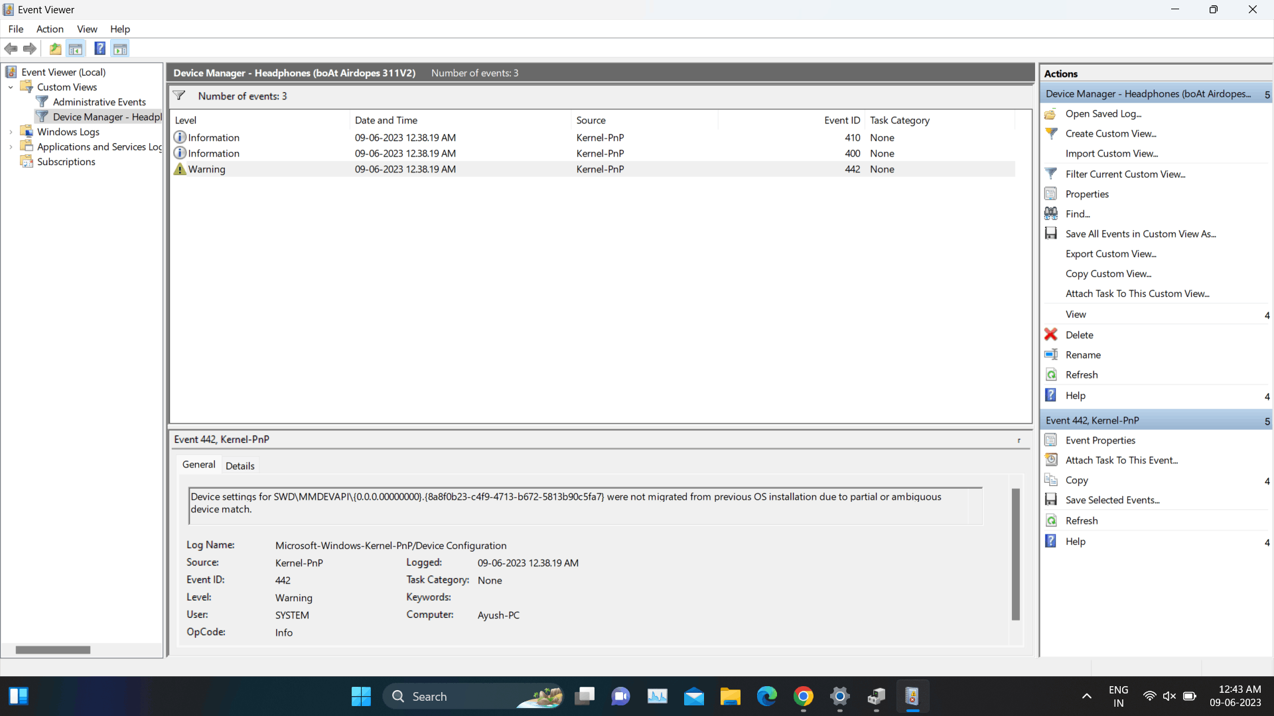This screenshot has width=1274, height=716.
Task: Click Save All Events in Custom View As
Action: point(1141,234)
